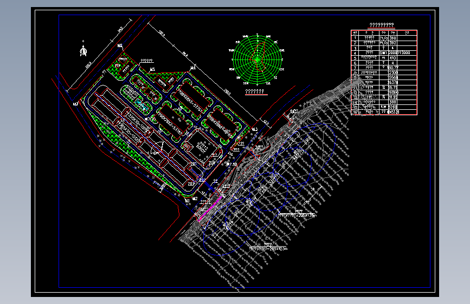Click the table cell with value 392
Viewport: 470px width, 304px height.
point(393,43)
